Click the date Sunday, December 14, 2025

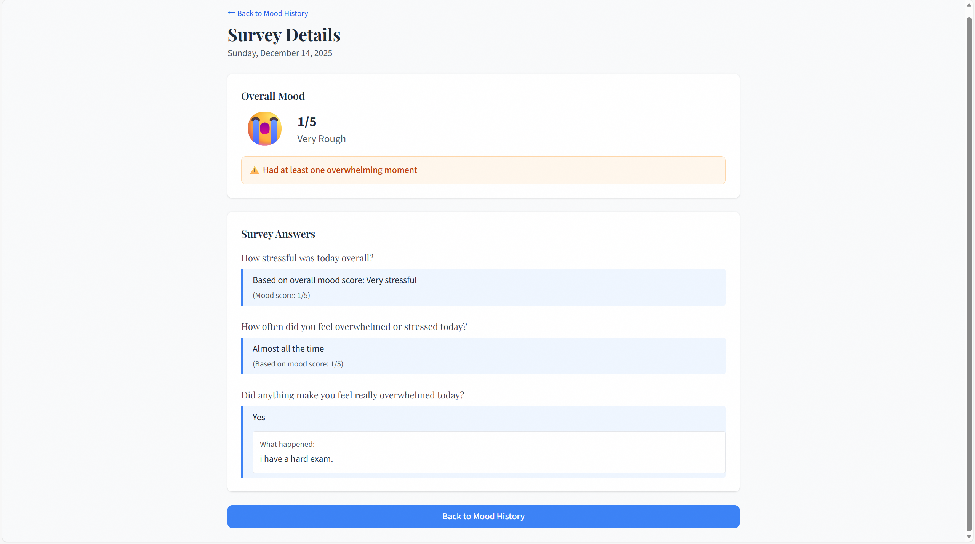click(x=280, y=53)
